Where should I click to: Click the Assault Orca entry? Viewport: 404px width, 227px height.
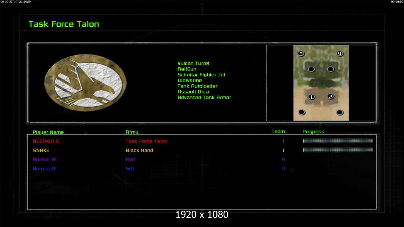tap(193, 92)
